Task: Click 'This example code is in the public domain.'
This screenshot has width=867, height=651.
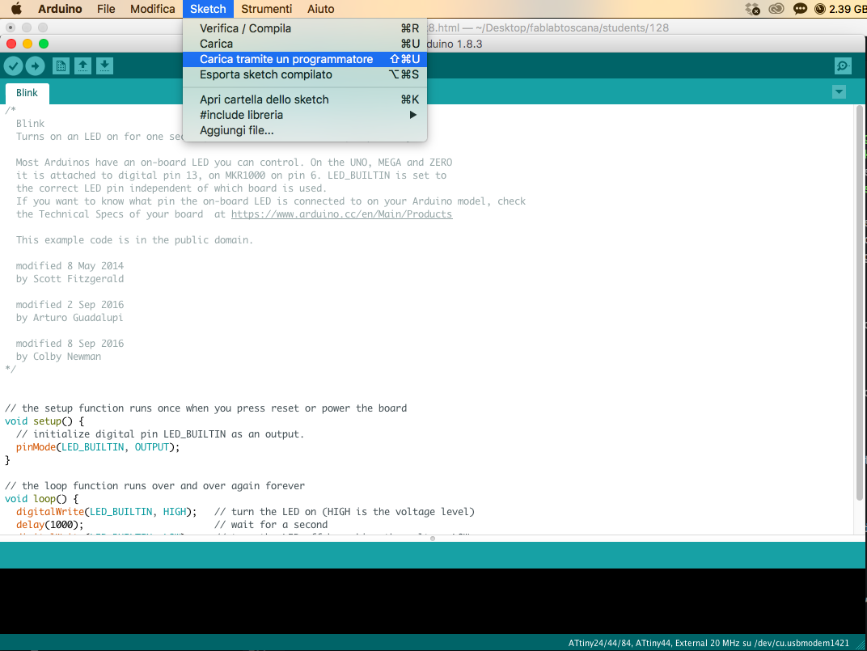Action: pos(134,240)
